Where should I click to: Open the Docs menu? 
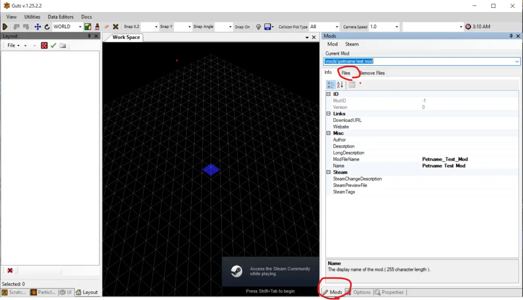pos(86,17)
